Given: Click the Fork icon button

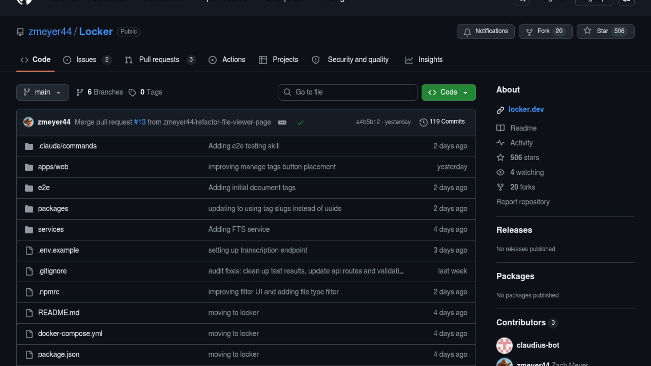Looking at the screenshot, I should (x=529, y=32).
